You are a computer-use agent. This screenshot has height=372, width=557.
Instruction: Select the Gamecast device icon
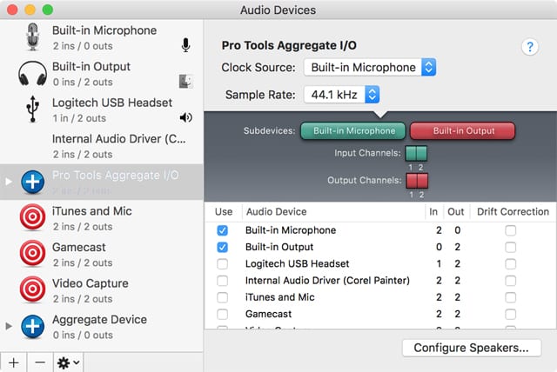[x=33, y=255]
